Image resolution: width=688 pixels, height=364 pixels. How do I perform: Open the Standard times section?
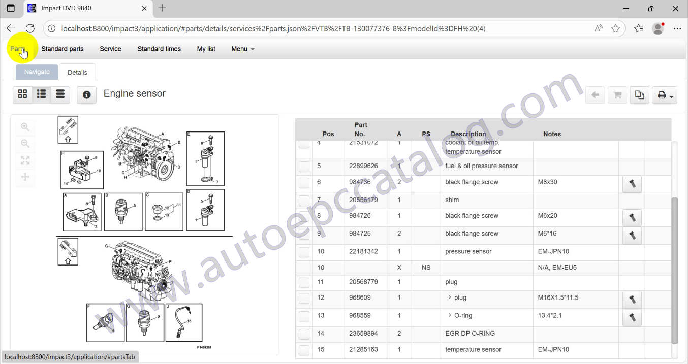[159, 49]
